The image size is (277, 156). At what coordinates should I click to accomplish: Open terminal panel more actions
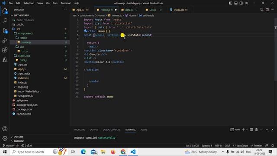262,130
